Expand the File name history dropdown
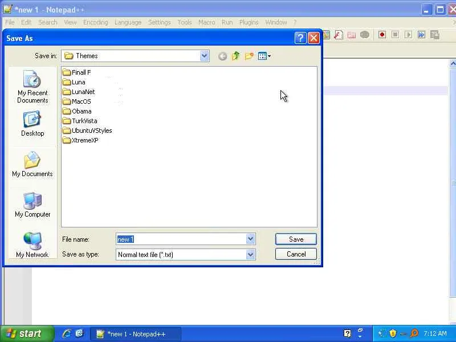The image size is (456, 342). coord(250,239)
